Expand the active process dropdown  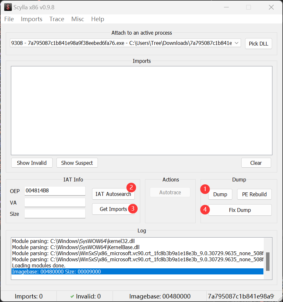click(236, 43)
